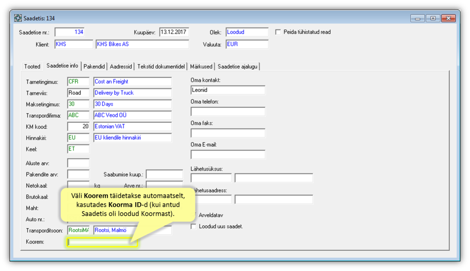Switch to the Pakendid tab
This screenshot has width=470, height=271.
pos(94,67)
